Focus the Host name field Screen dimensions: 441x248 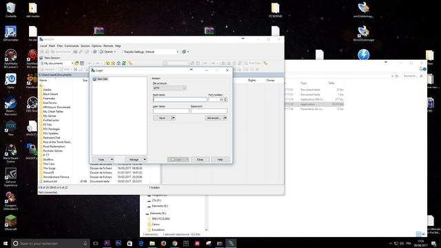(180, 99)
